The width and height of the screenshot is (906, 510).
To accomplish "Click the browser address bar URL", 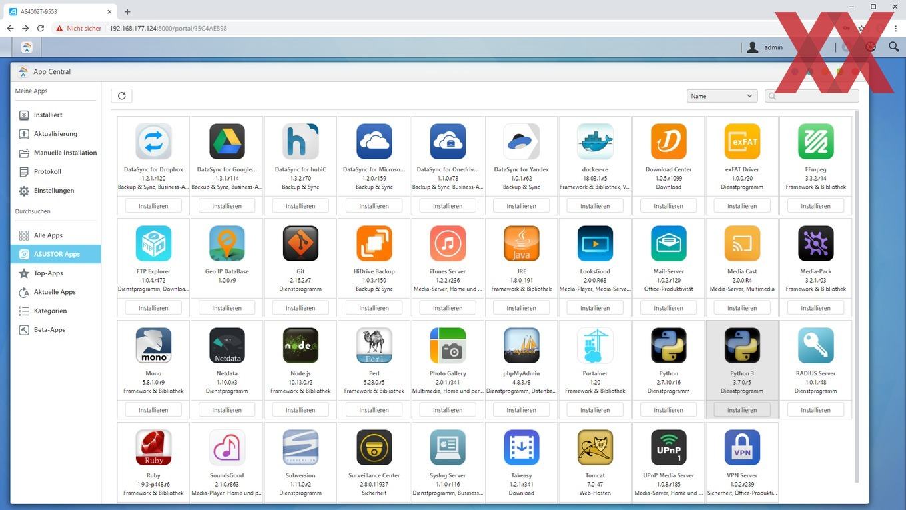I will (x=168, y=29).
